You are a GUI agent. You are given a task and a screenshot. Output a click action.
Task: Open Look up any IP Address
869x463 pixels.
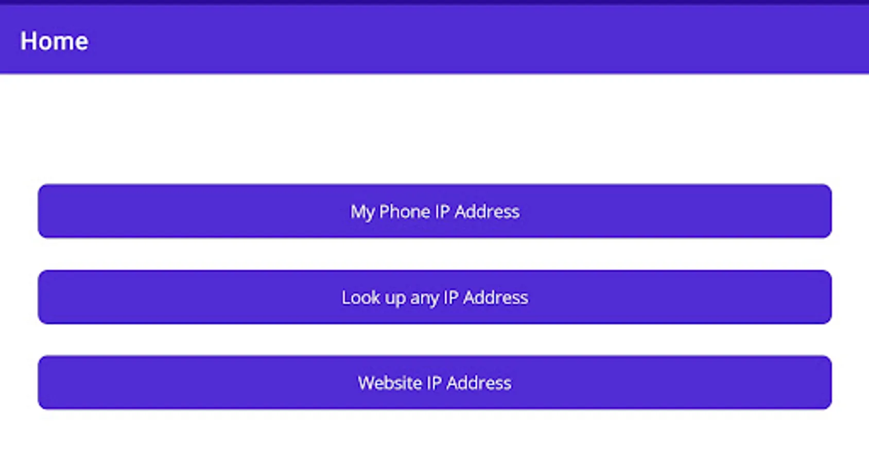click(434, 297)
